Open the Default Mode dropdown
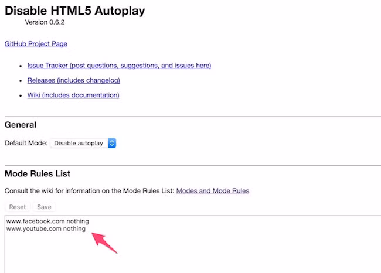 tap(83, 143)
